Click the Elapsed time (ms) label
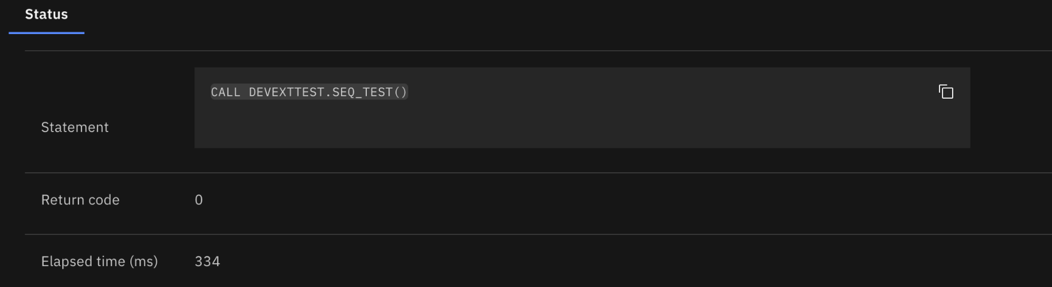The image size is (1052, 287). click(x=99, y=261)
